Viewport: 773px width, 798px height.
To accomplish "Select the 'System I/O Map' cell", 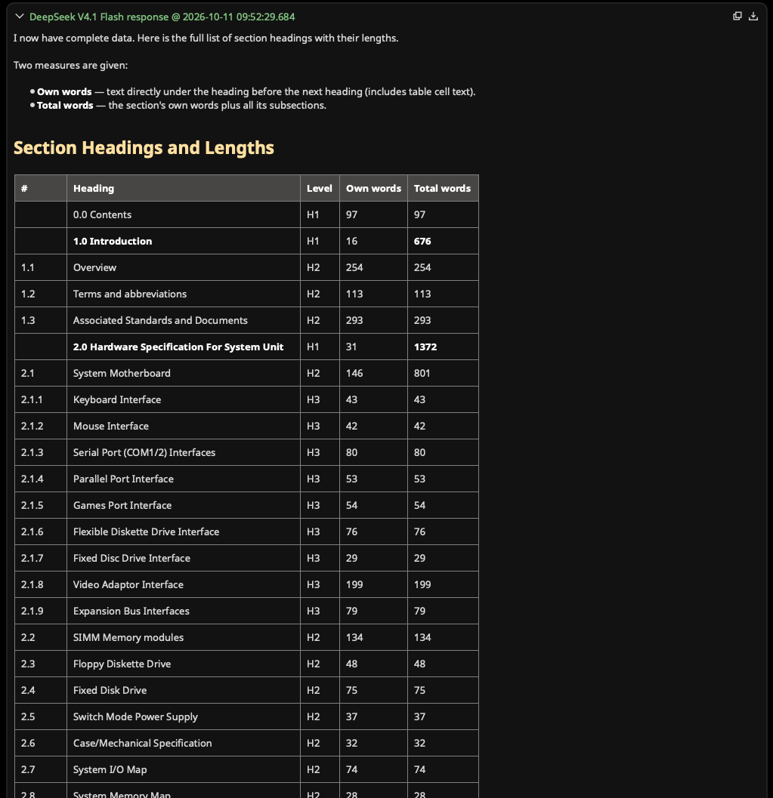I will [184, 771].
